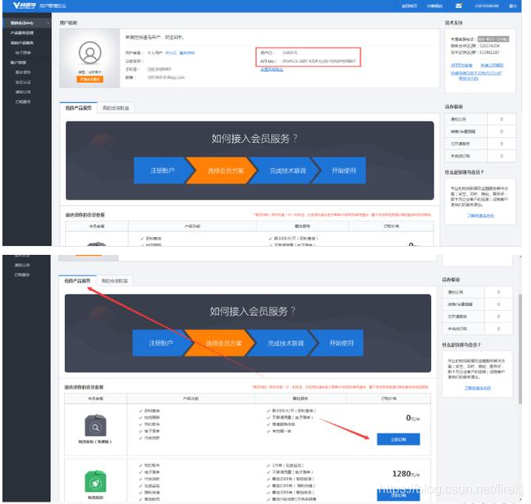Click the first text link in the top-right bar

[409, 6]
